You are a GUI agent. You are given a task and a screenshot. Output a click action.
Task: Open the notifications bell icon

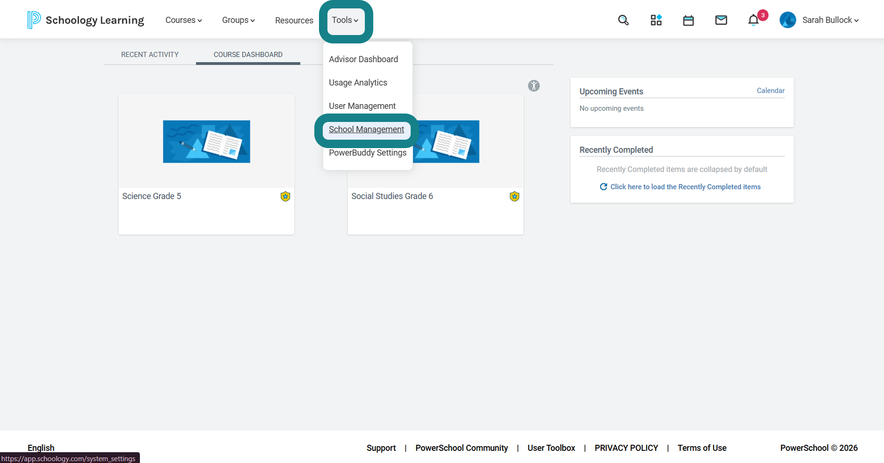point(754,20)
